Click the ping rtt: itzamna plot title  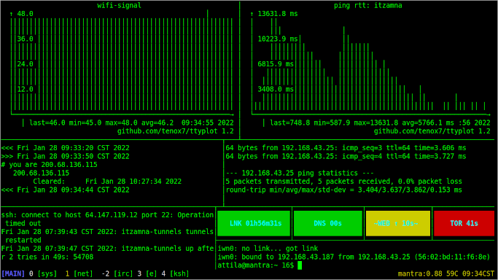(367, 5)
